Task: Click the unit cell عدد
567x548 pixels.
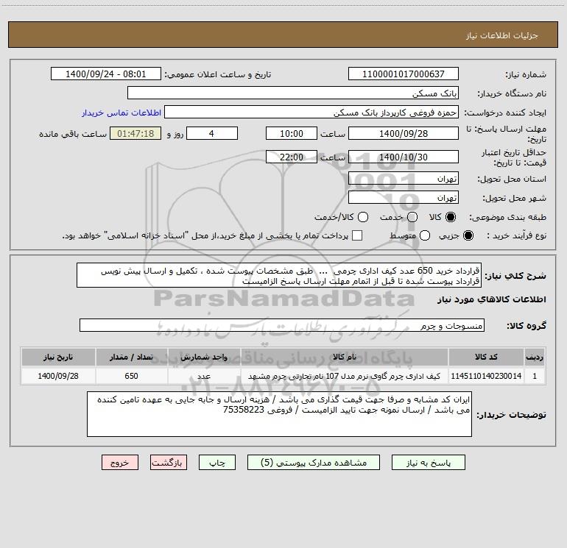Action: click(x=204, y=376)
